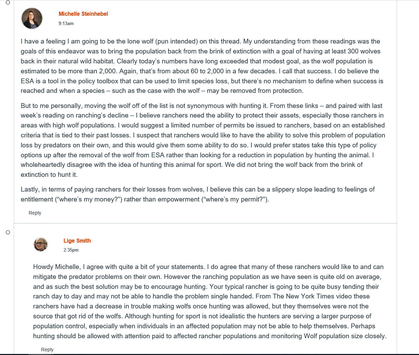
Task: Click paragraph starting "Lastly, in terms of paying"
Action: click(198, 194)
